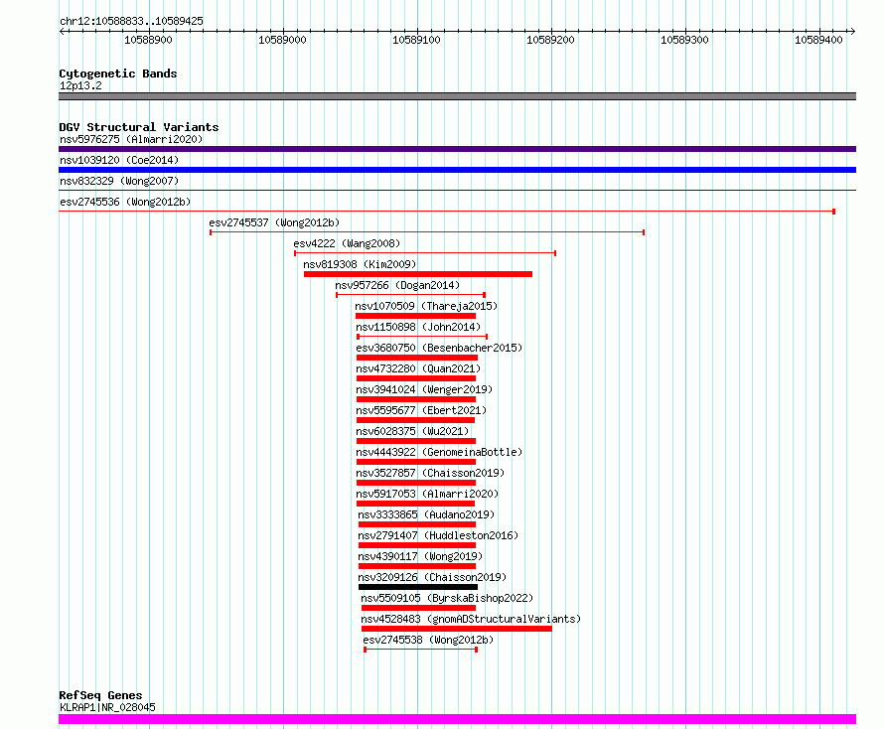Open nsv5595677 (Ebert2021) label
Viewport: 884px width, 729px height.
[x=421, y=410]
